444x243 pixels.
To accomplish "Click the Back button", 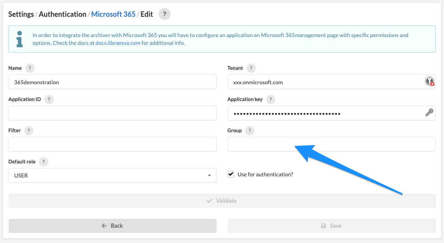I will point(113,226).
